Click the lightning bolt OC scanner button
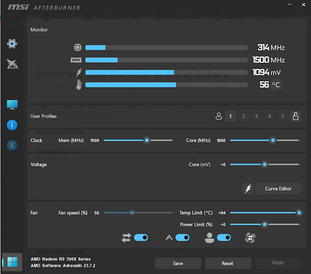The height and width of the screenshot is (274, 311). coord(248,189)
